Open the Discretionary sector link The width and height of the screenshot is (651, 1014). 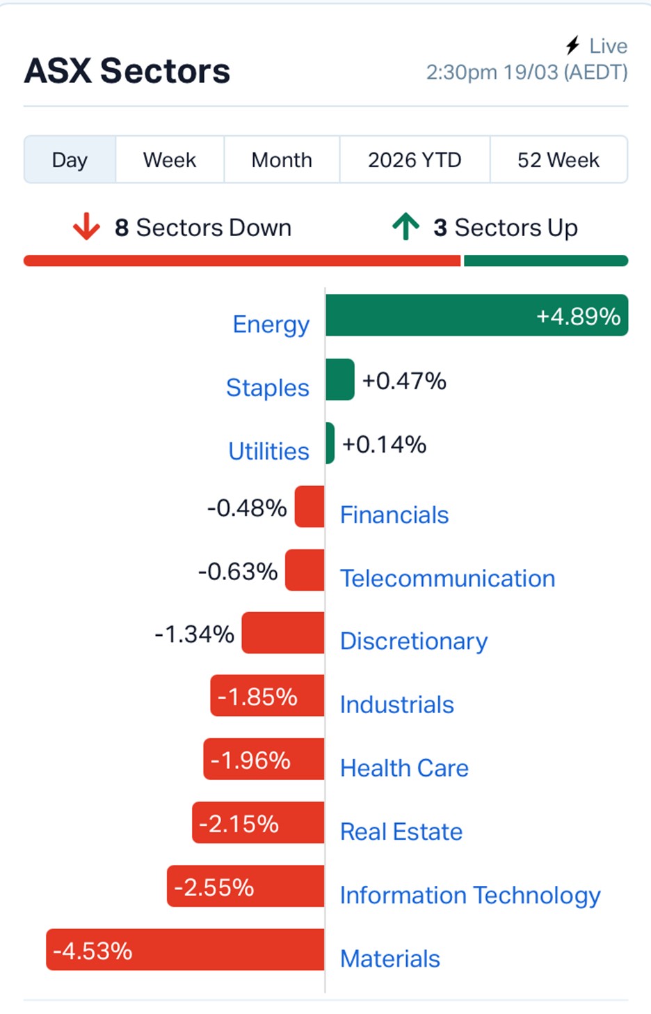coord(414,641)
